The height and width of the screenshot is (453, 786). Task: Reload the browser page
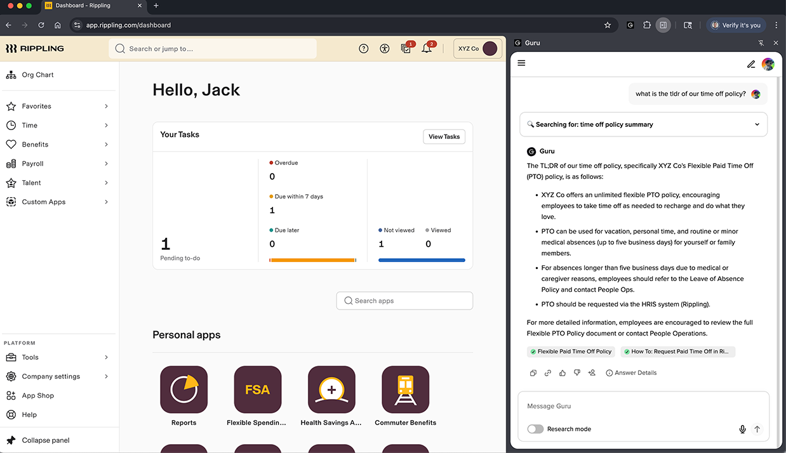click(x=41, y=25)
